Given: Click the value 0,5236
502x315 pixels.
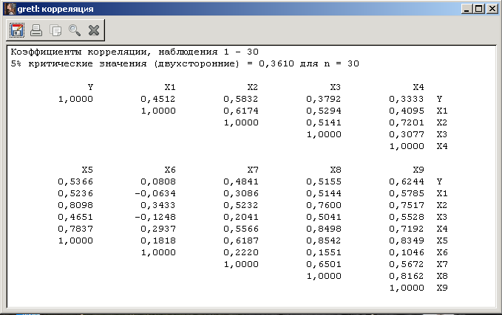Looking at the screenshot, I should click(75, 193).
